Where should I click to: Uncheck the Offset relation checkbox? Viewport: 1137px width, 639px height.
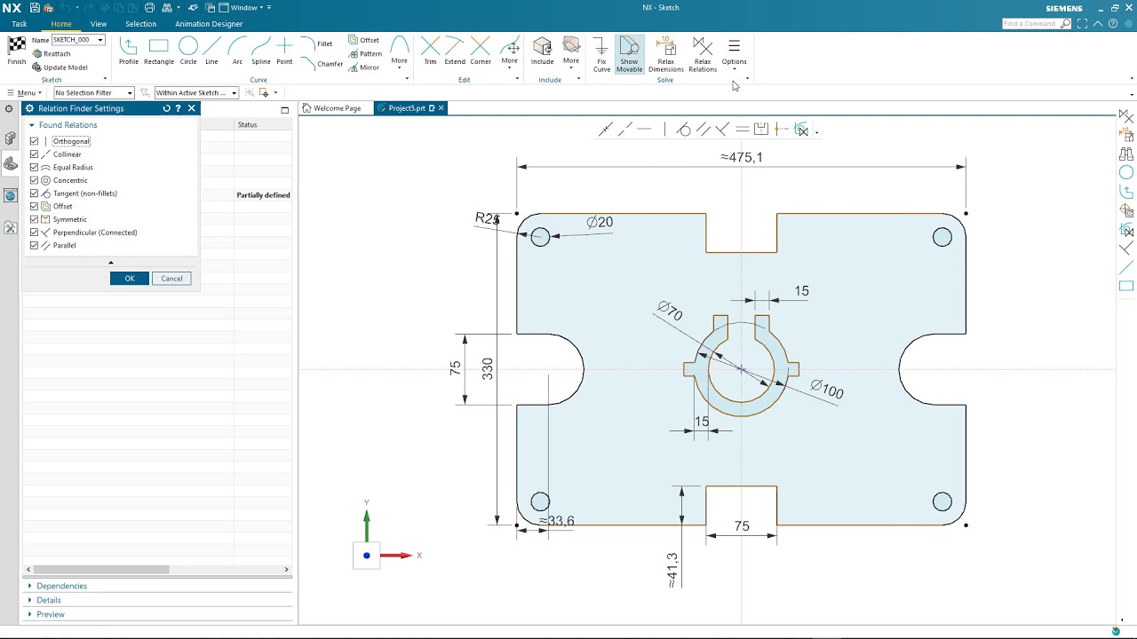[x=35, y=206]
